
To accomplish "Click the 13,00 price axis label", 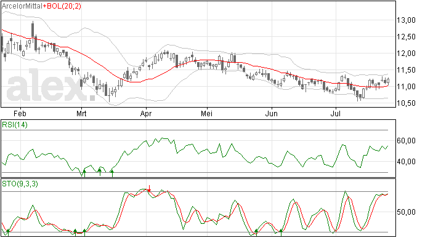I will 406,20.
